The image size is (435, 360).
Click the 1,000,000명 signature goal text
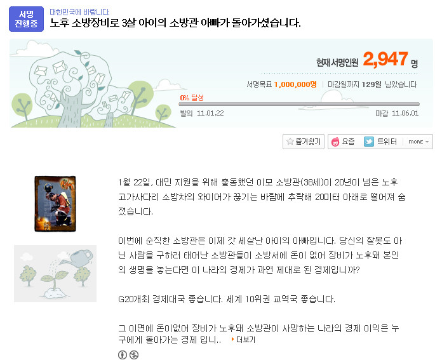click(x=295, y=84)
